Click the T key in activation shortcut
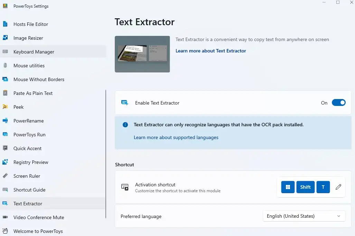The height and width of the screenshot is (236, 355). point(323,187)
